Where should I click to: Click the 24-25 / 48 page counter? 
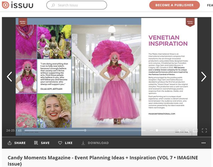click(14, 130)
